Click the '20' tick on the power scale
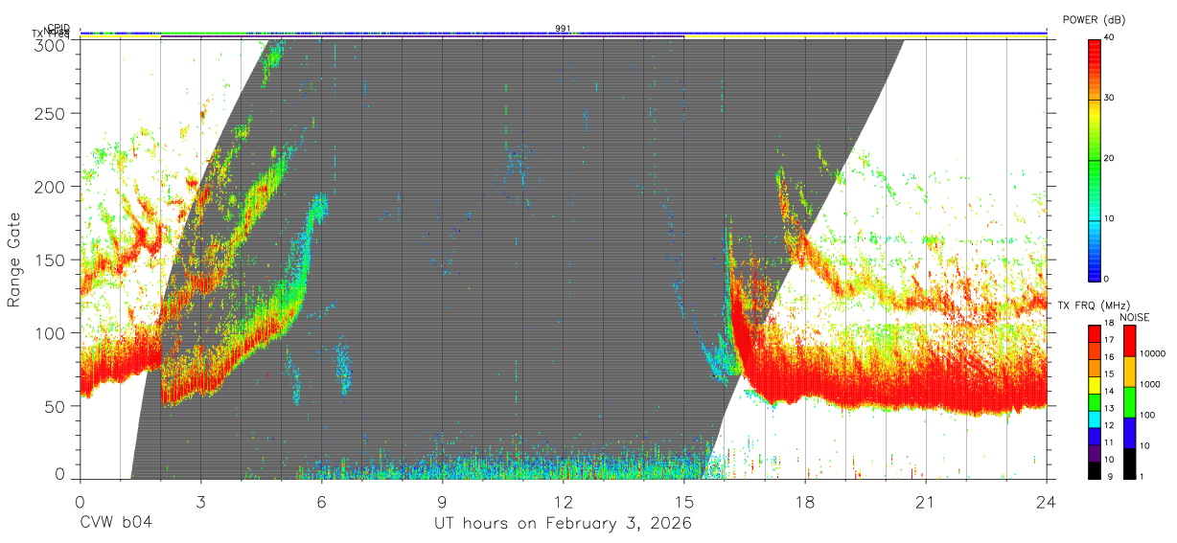This screenshot has height=543, width=1177. (x=1109, y=159)
